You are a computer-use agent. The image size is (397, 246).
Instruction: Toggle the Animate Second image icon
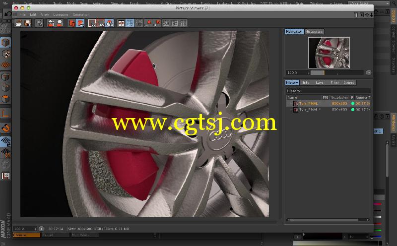(x=166, y=23)
